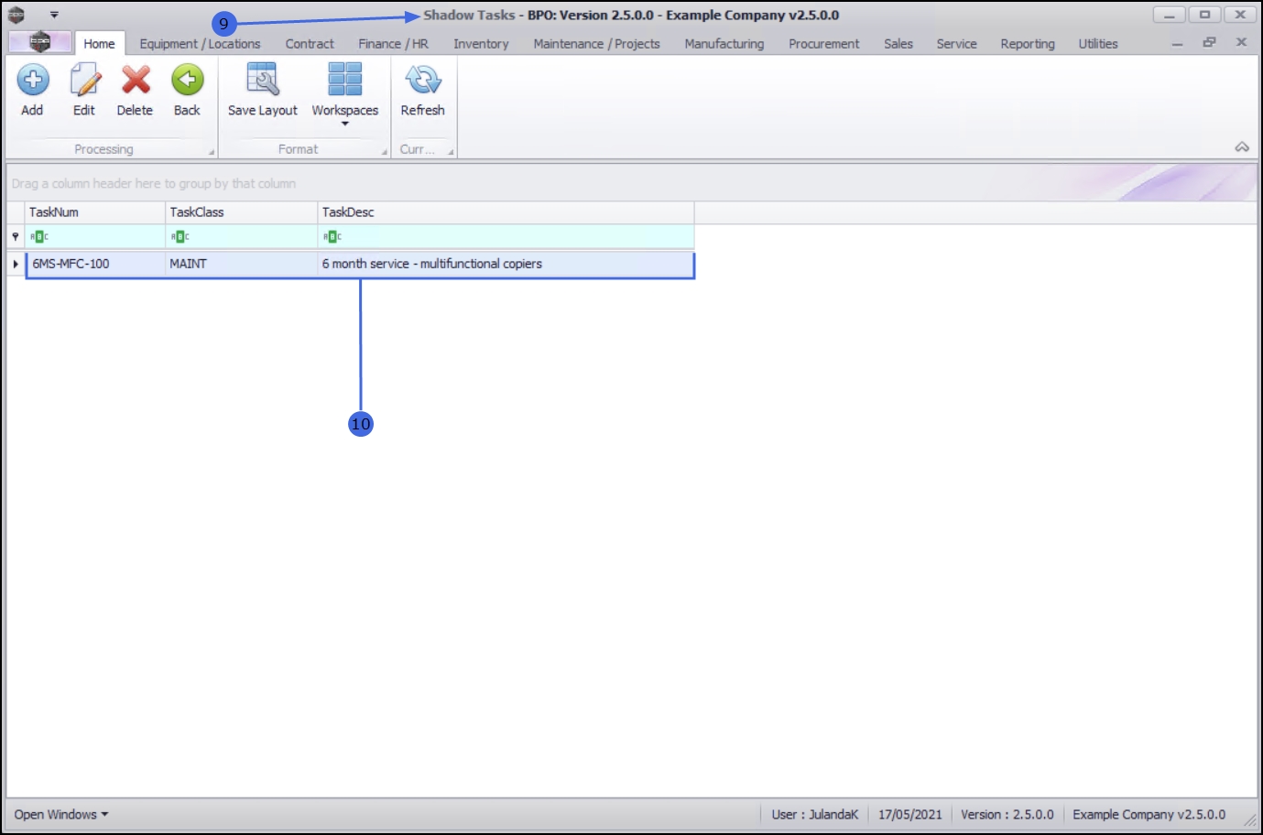1263x835 pixels.
Task: Click the Add record icon
Action: 33,80
